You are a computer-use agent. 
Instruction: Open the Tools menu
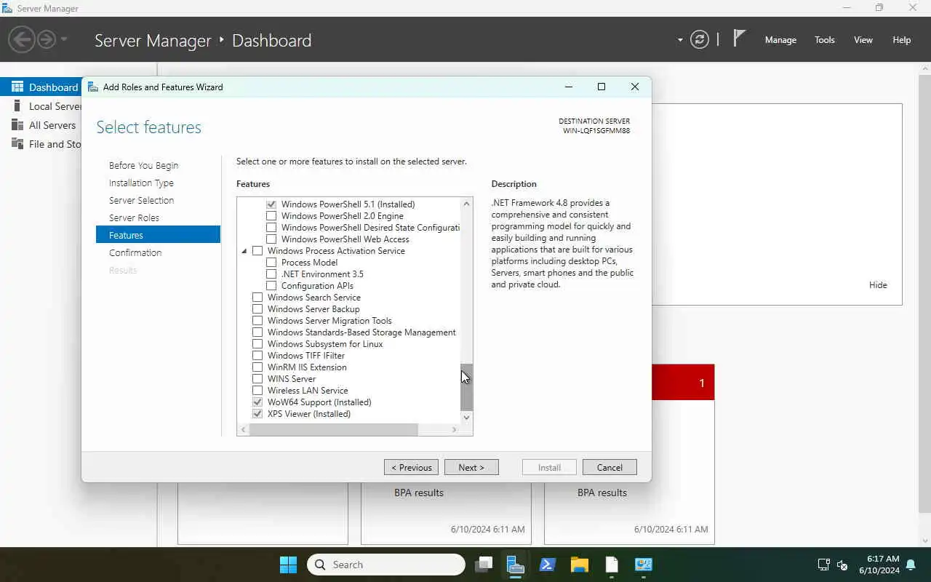pyautogui.click(x=825, y=40)
